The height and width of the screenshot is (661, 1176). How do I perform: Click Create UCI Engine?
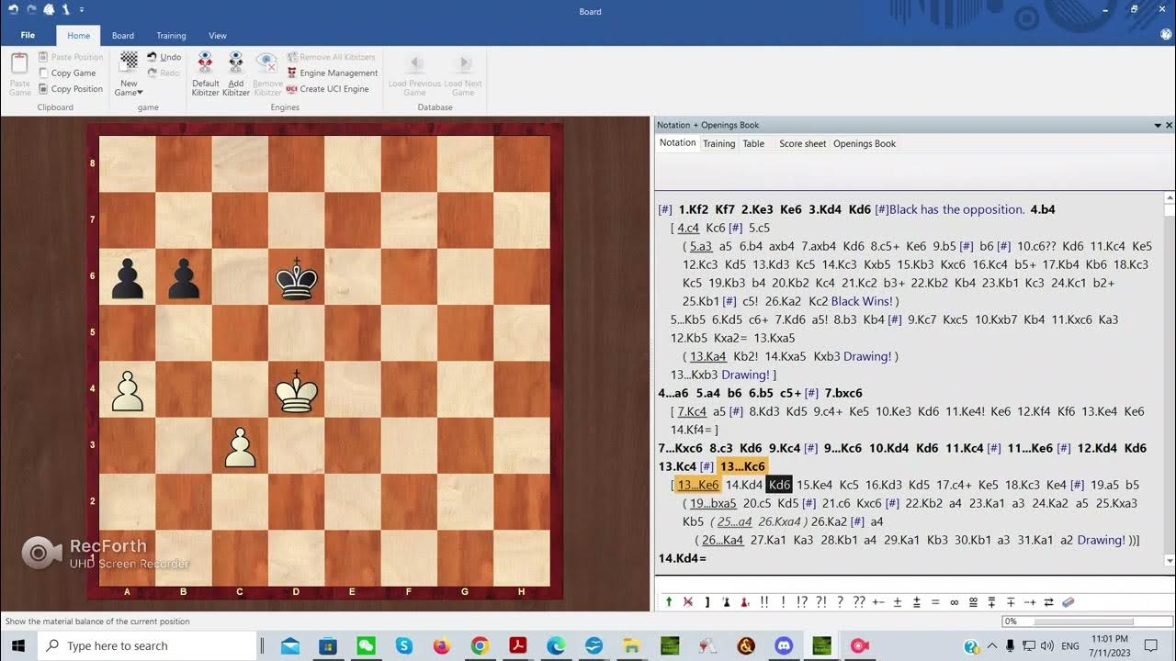328,89
